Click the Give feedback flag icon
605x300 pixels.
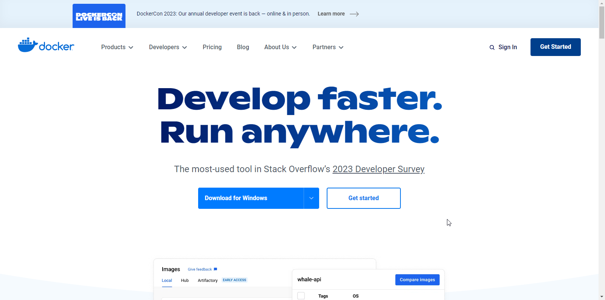pyautogui.click(x=216, y=269)
